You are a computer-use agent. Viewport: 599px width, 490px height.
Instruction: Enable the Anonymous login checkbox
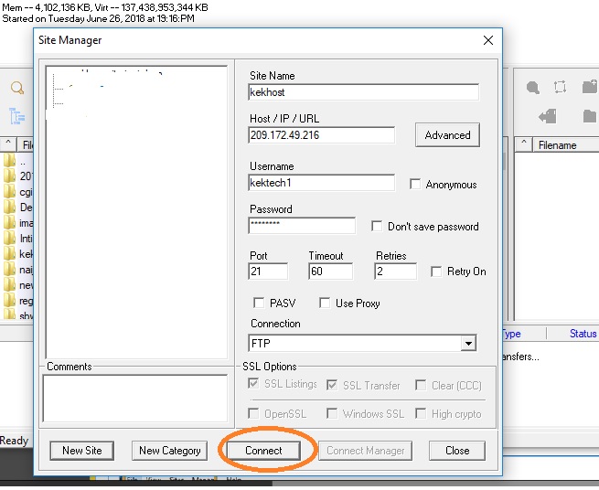415,185
